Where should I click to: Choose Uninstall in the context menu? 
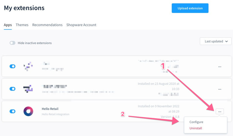click(196, 128)
